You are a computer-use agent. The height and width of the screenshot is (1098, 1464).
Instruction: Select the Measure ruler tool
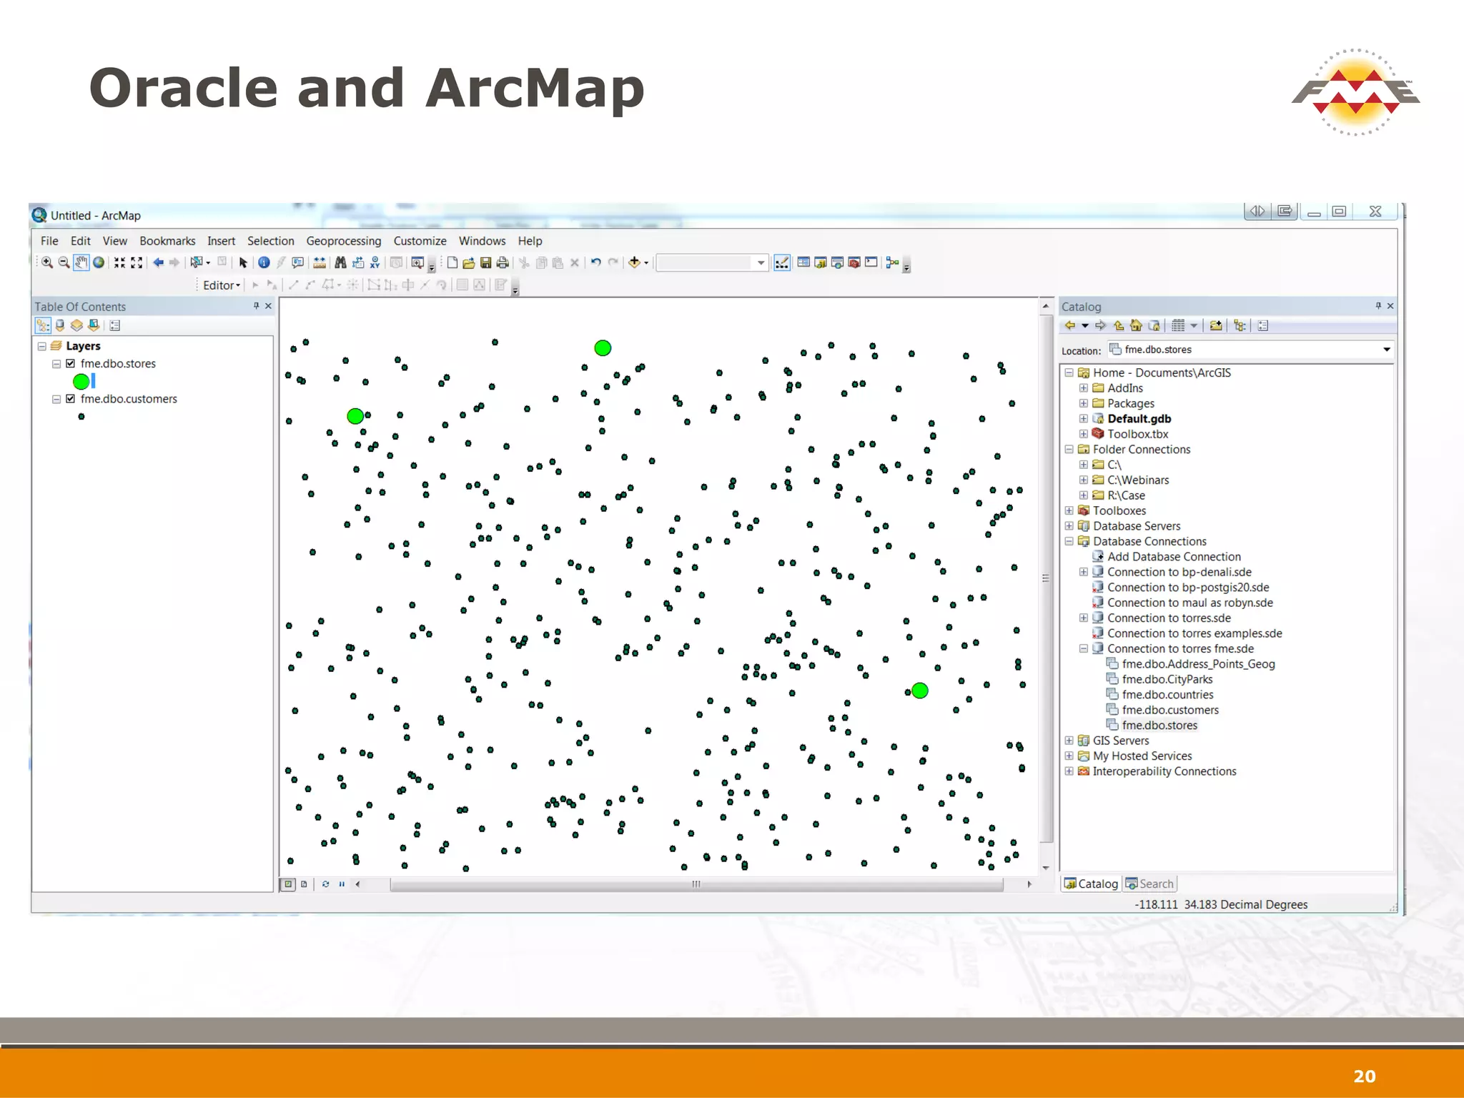(x=320, y=262)
